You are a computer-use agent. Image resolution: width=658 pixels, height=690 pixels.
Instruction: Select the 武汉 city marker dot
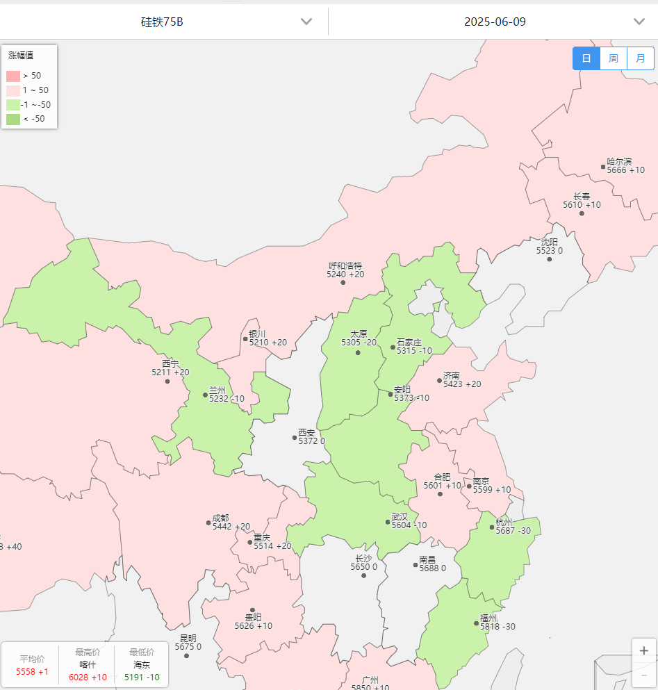tap(388, 522)
